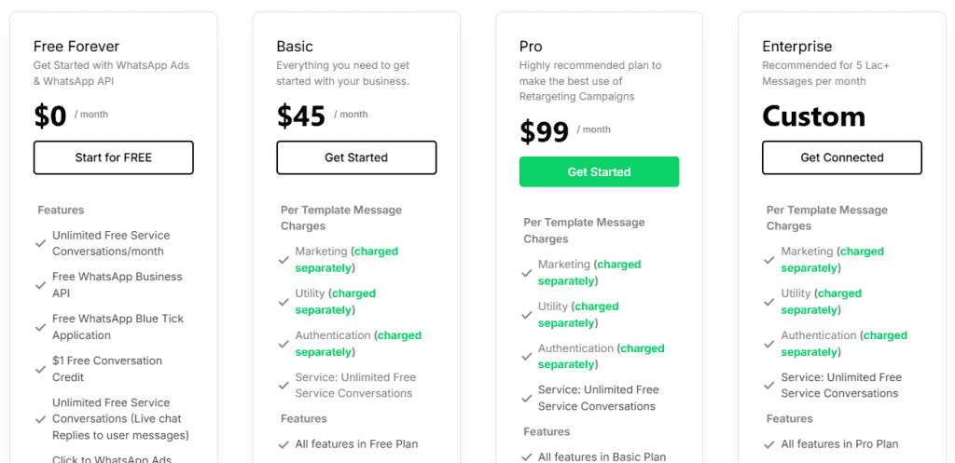Viewport: 955px width, 463px height.
Task: Click green Get Started button for Pro
Action: (x=599, y=171)
